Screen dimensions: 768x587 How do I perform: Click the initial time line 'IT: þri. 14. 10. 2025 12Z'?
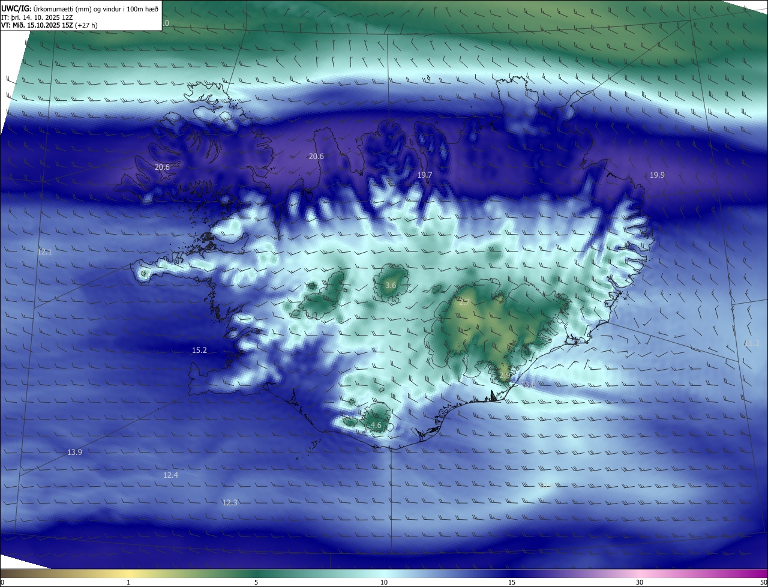[x=38, y=17]
